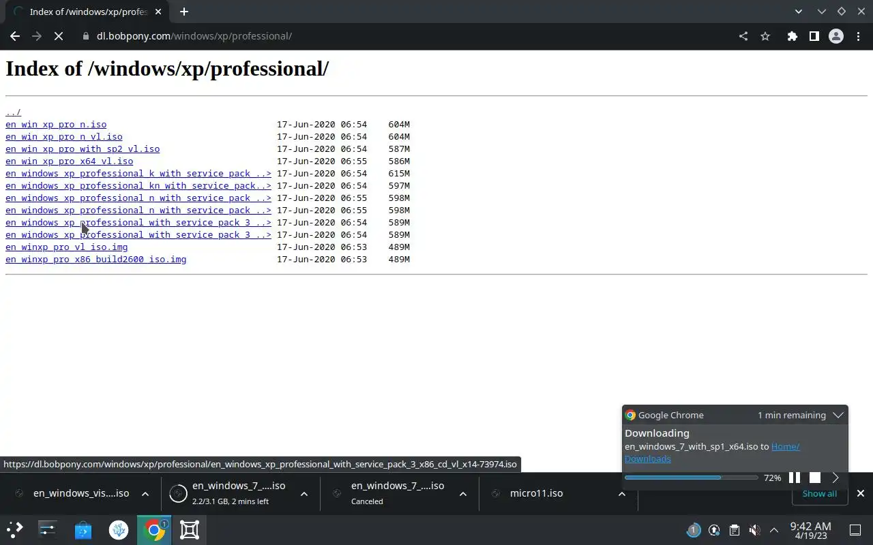Download en_win_xp_pro_with_sp2_vl.iso
This screenshot has width=873, height=545.
[x=83, y=149]
